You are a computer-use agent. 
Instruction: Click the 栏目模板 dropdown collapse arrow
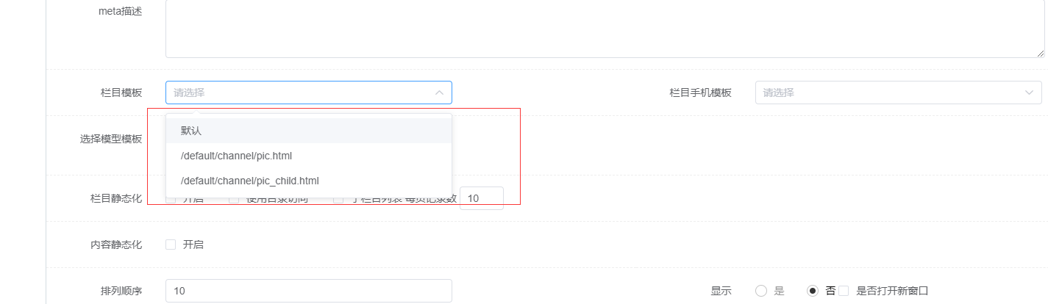[439, 93]
